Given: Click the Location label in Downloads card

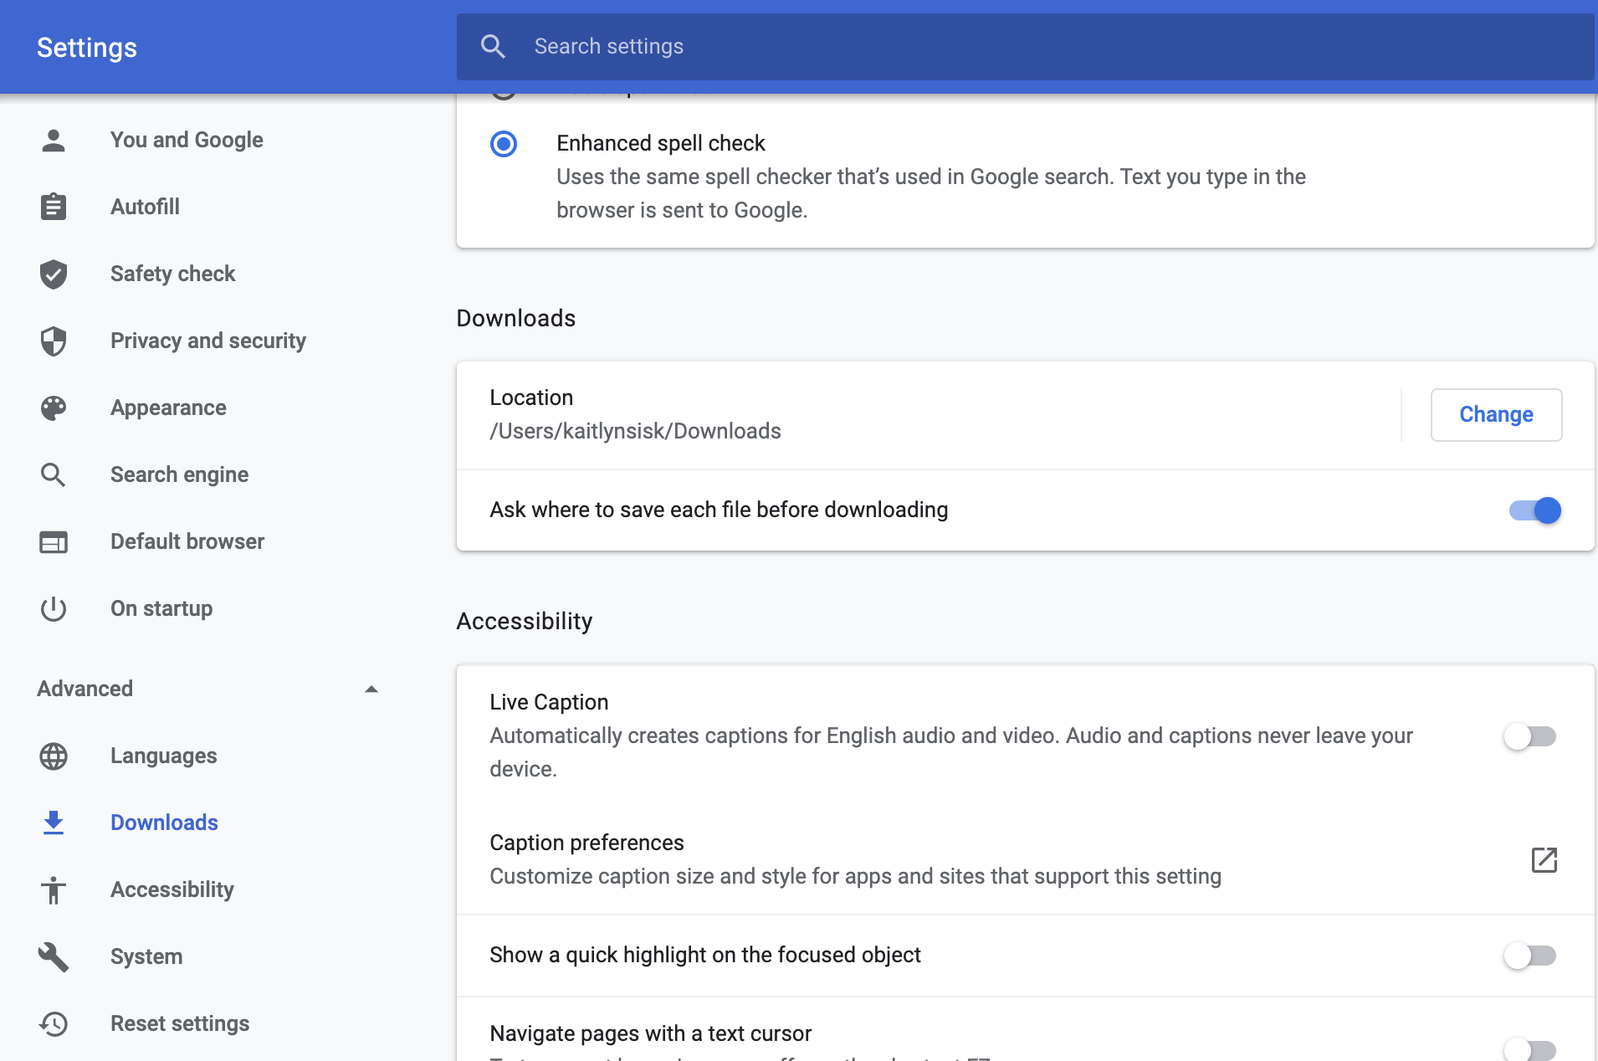Looking at the screenshot, I should coord(531,397).
